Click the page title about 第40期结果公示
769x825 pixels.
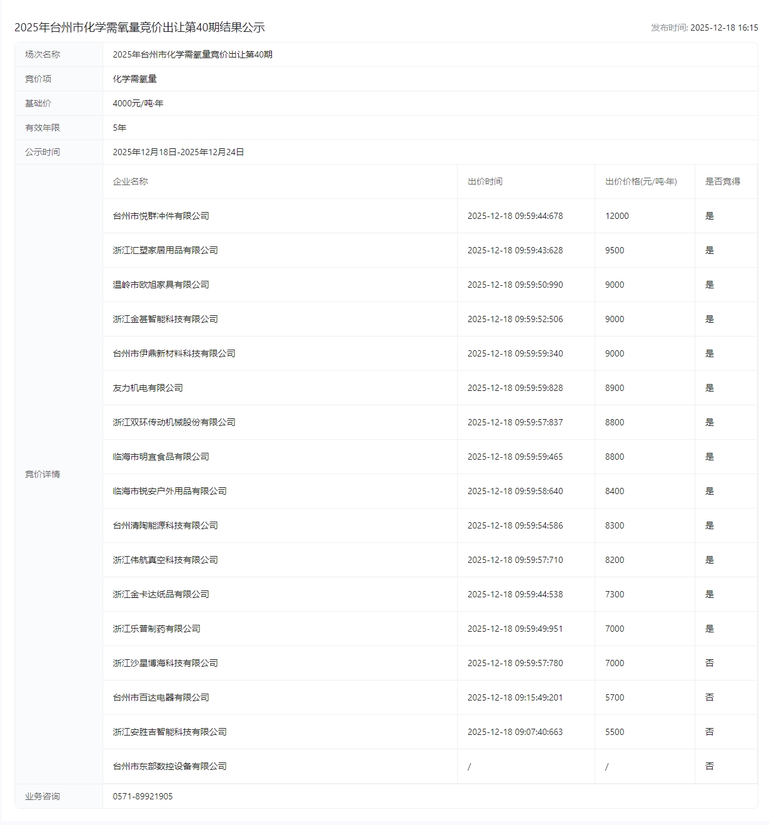point(139,28)
